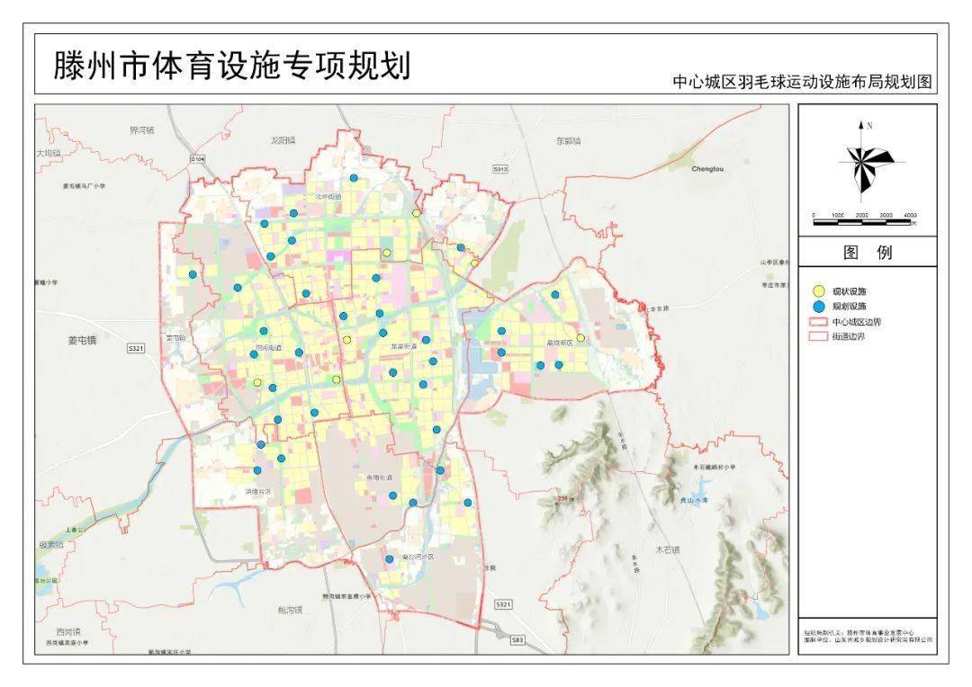Select the blue marker near 龙泉街道

[x=426, y=339]
